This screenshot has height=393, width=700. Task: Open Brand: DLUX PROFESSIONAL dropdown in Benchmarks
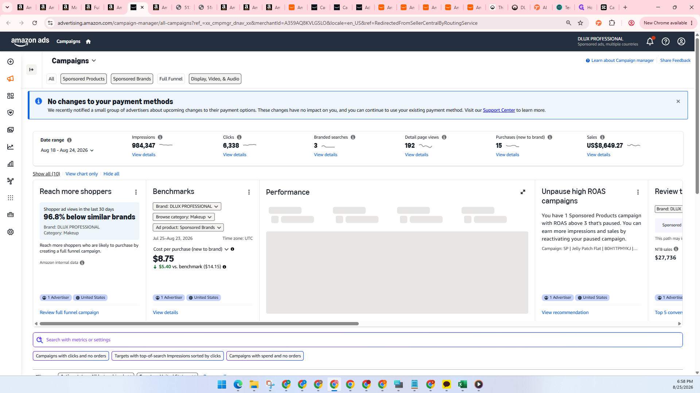[x=187, y=206]
